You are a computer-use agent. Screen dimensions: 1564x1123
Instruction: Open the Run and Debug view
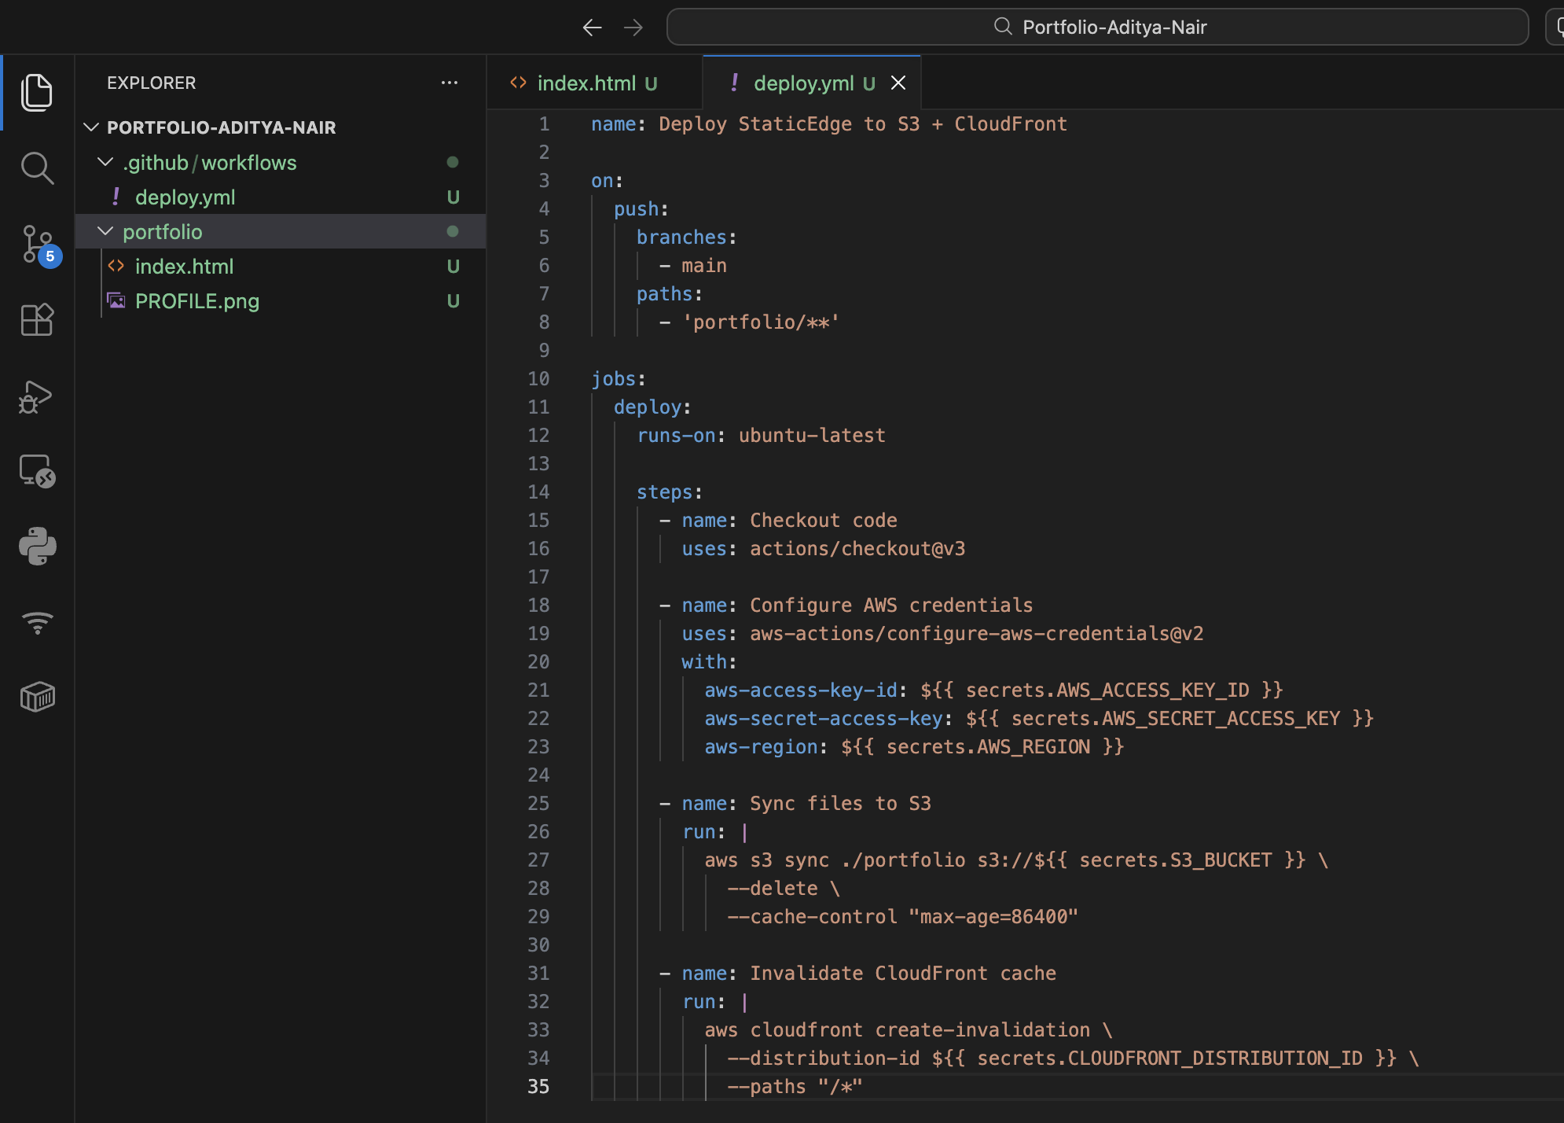37,396
